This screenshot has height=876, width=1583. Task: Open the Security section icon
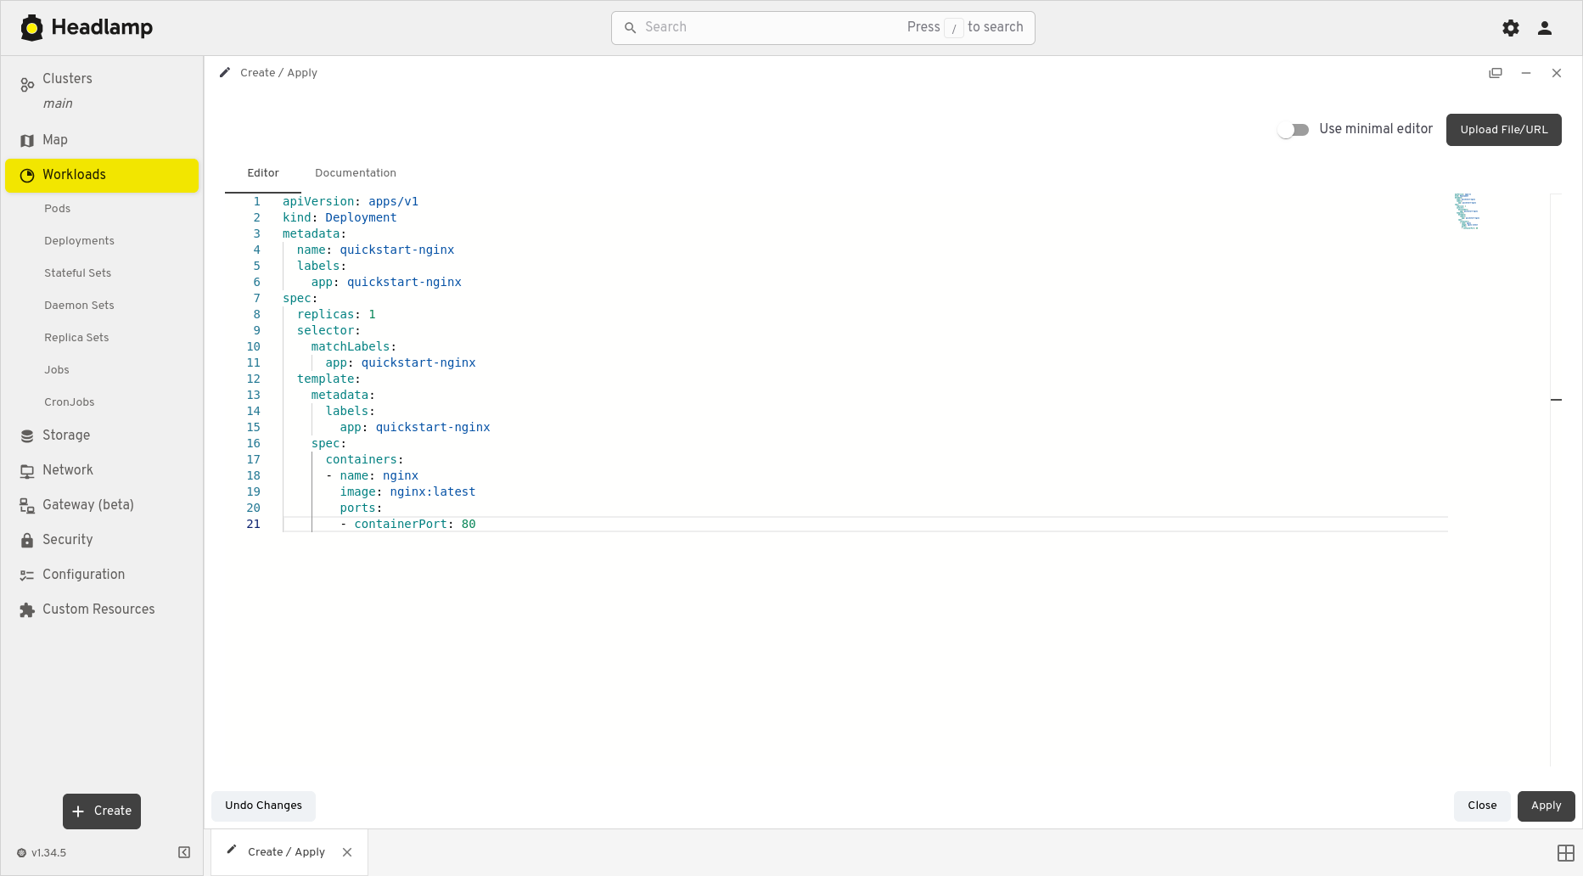pyautogui.click(x=25, y=539)
